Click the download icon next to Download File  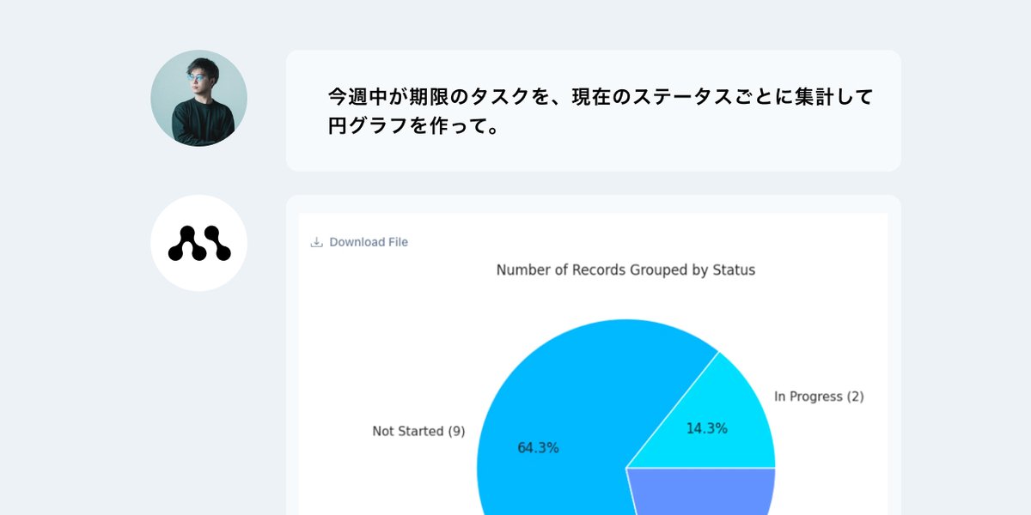click(316, 241)
